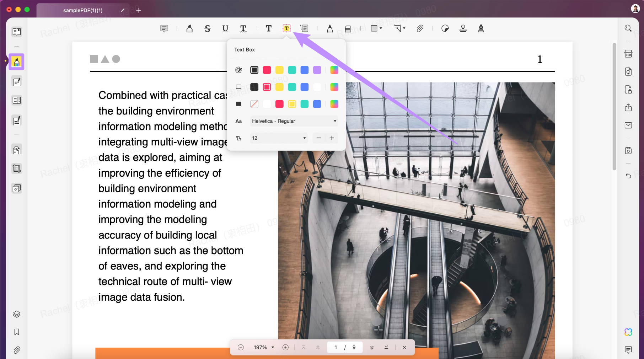The height and width of the screenshot is (359, 644).
Task: Show the Attachments panel at bottom left
Action: (17, 350)
